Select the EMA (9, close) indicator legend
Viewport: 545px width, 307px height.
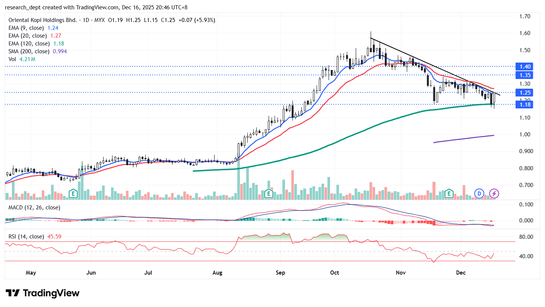pyautogui.click(x=26, y=28)
